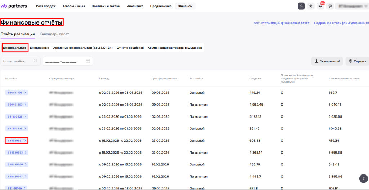Image resolution: width=369 pixels, height=190 pixels.
Task: Open the blurred seller account dropdown
Action: click(x=352, y=6)
